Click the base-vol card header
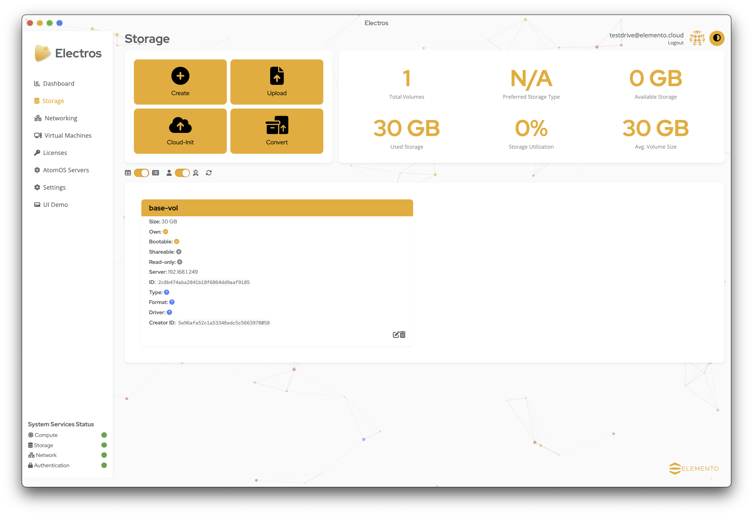Viewport: 753px width, 516px height. point(277,208)
